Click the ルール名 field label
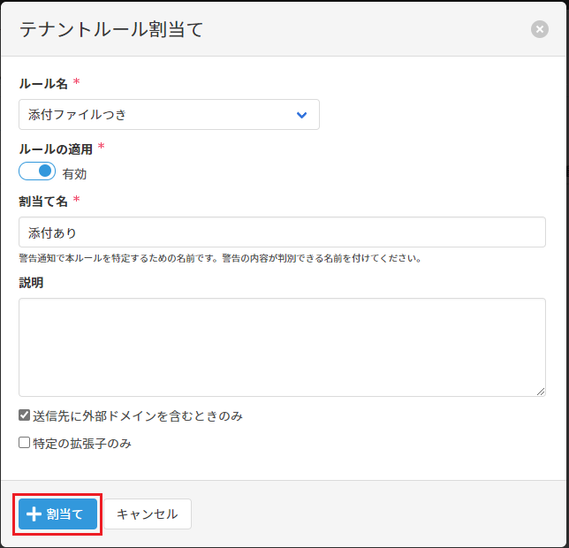Image resolution: width=569 pixels, height=548 pixels. pyautogui.click(x=43, y=83)
